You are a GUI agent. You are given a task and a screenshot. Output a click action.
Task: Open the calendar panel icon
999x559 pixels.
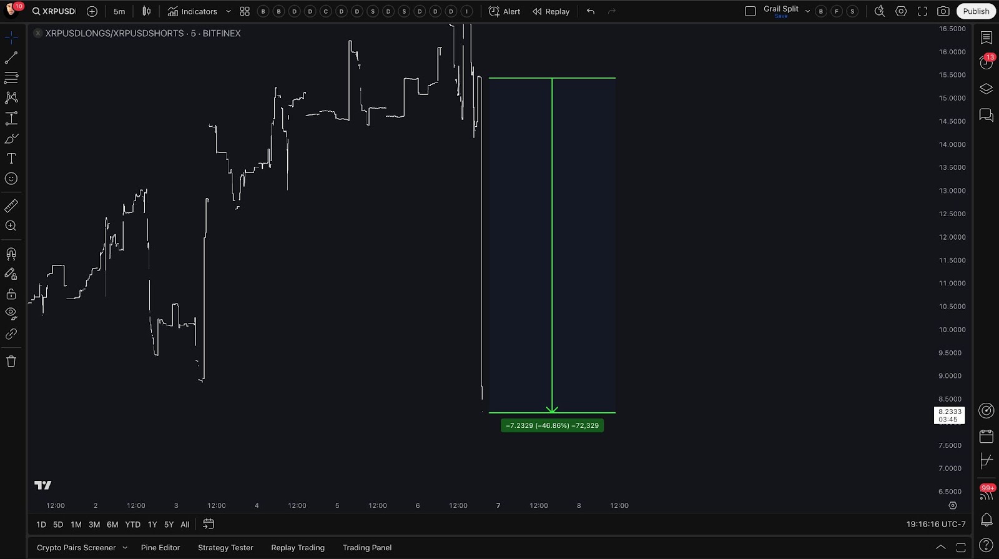coord(987,436)
